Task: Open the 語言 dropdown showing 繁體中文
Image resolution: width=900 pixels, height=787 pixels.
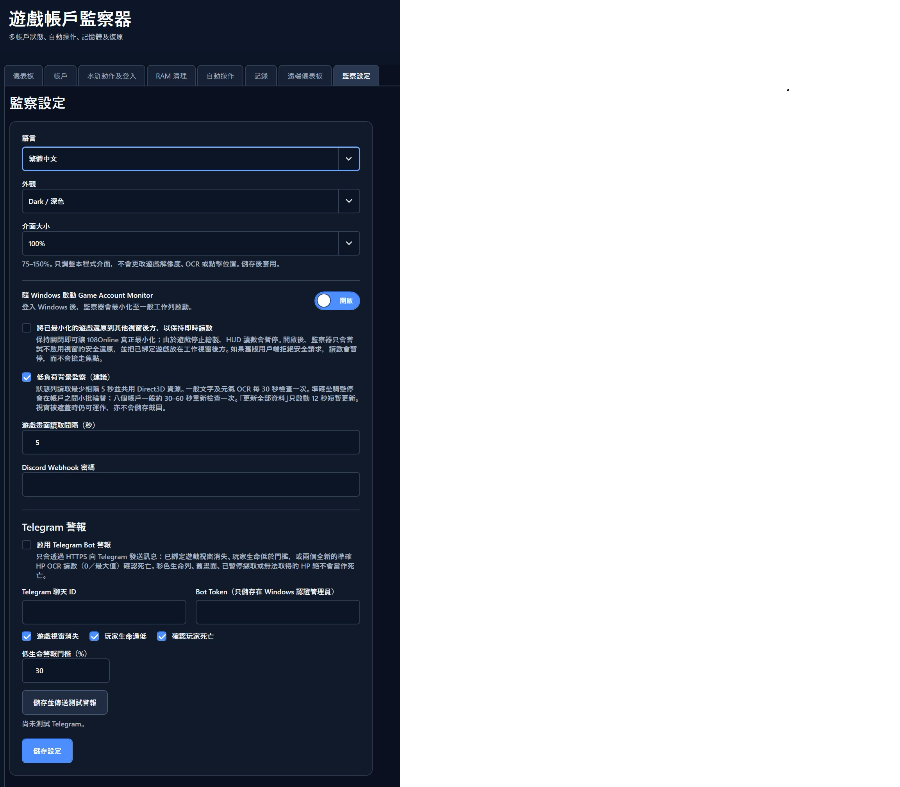Action: coord(191,159)
